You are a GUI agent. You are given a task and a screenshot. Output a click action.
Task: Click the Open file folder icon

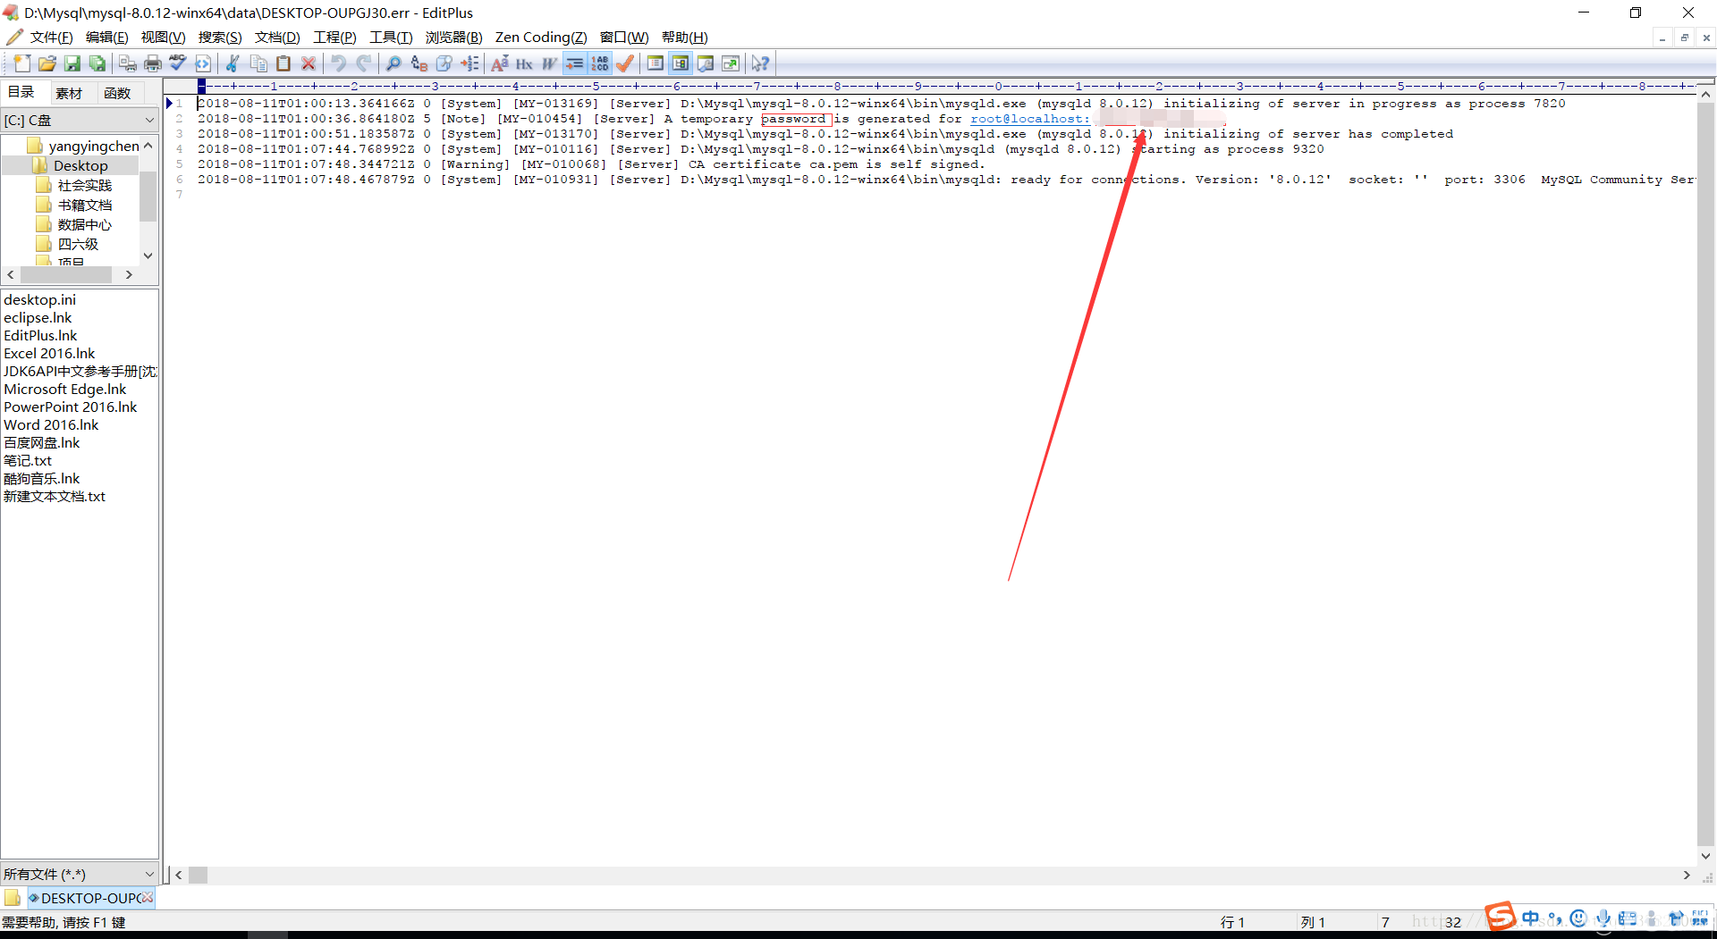click(47, 63)
